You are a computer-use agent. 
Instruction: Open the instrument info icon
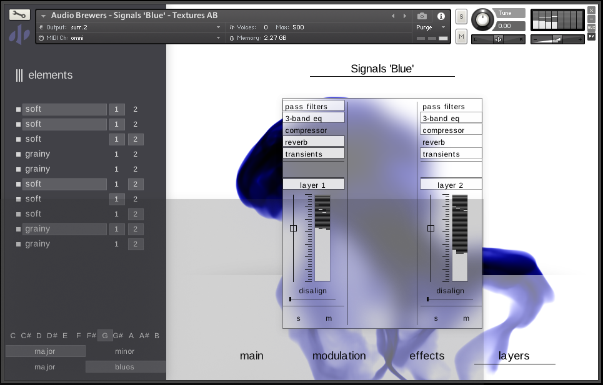click(441, 16)
